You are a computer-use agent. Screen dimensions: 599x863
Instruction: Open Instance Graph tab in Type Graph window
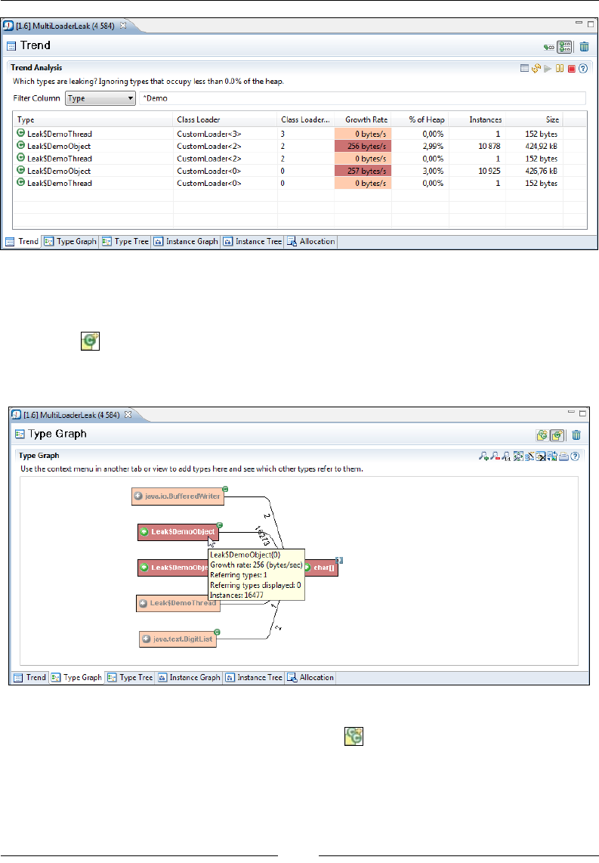(189, 678)
